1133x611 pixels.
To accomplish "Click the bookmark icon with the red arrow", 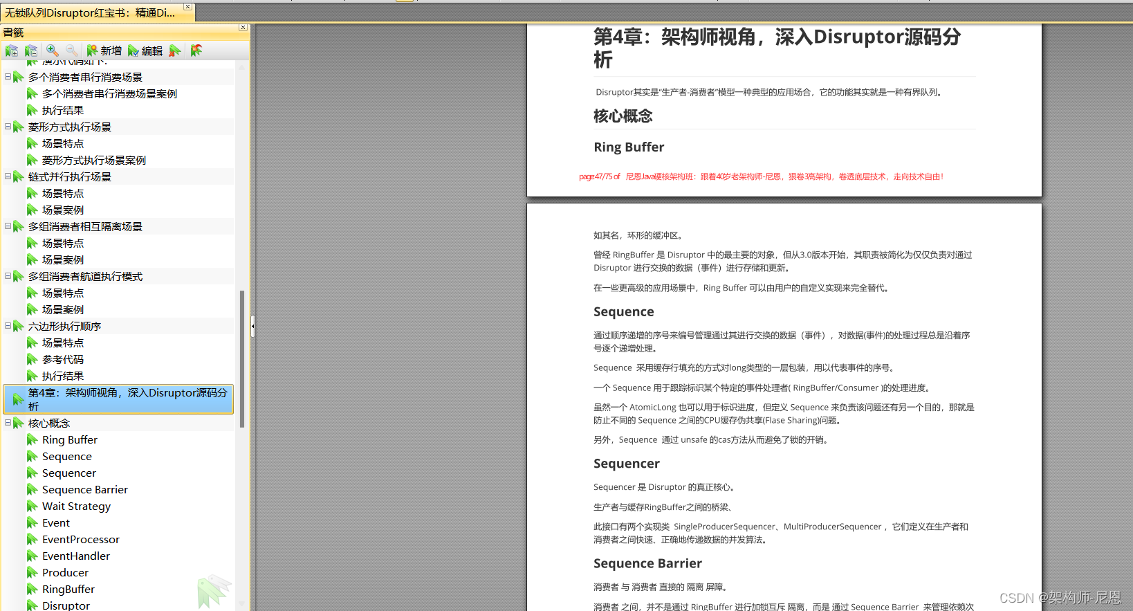I will coord(196,51).
